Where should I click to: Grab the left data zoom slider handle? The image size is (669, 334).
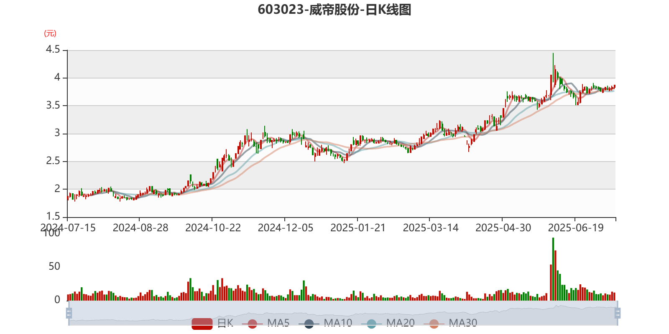click(69, 313)
